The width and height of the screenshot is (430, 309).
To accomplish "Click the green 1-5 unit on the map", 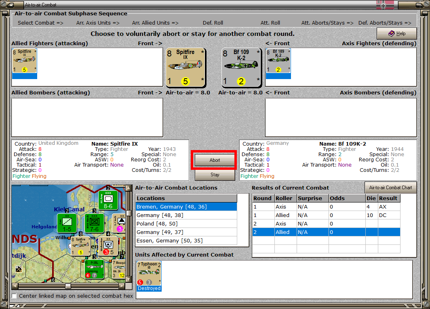I will coord(67,223).
